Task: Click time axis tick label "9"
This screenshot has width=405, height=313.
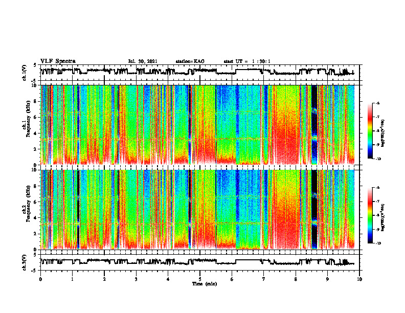Action: click(327, 279)
